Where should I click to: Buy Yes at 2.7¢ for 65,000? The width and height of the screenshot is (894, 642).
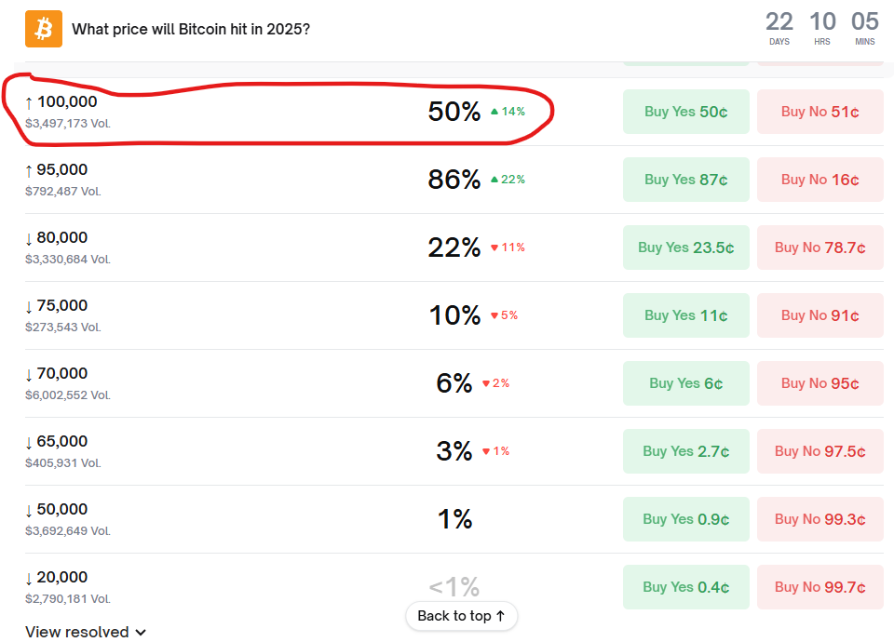coord(685,451)
